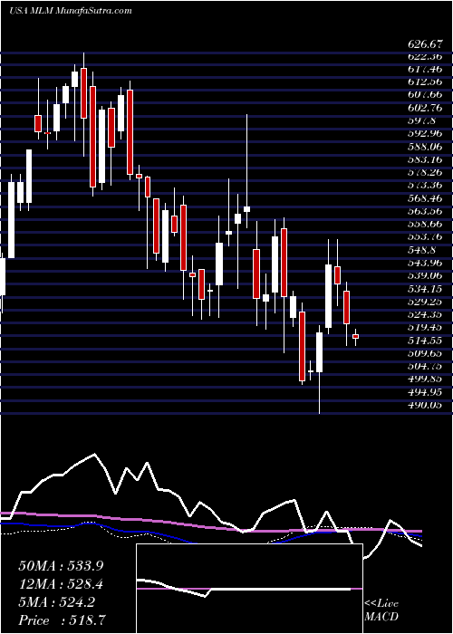Click the 588.06 price axis label
453x634 pixels.
pyautogui.click(x=426, y=147)
